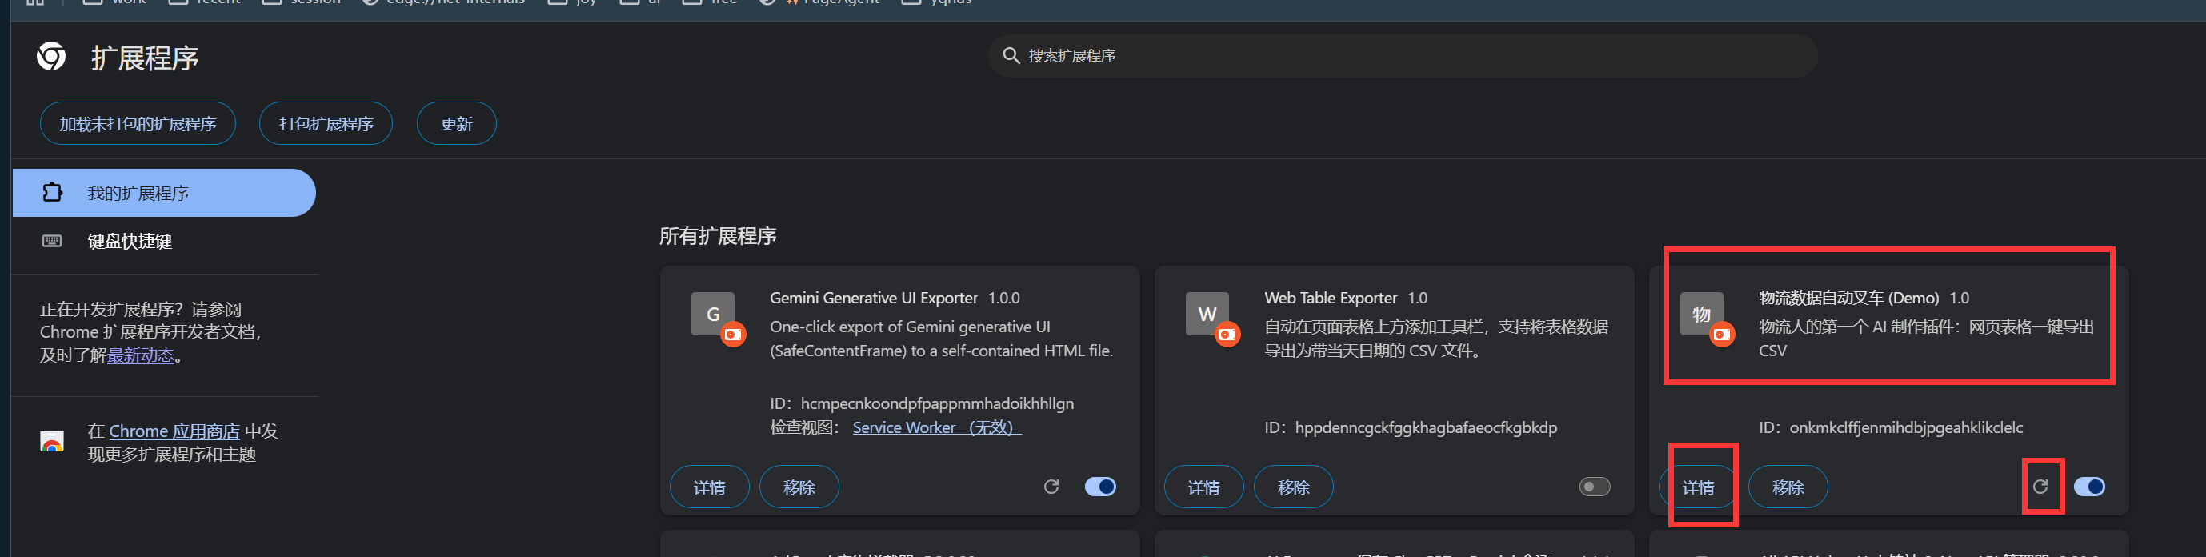The image size is (2206, 557).
Task: Open the Chrome 应用商店 link
Action: pyautogui.click(x=174, y=431)
